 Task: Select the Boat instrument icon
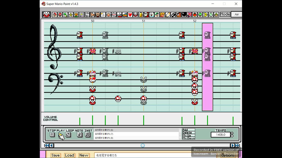[119, 15]
